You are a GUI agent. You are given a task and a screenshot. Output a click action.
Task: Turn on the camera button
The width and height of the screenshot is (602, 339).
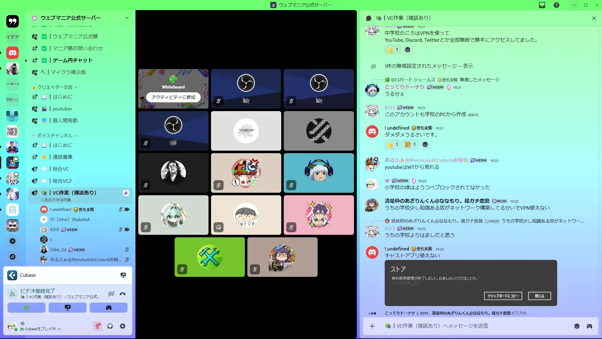click(26, 308)
